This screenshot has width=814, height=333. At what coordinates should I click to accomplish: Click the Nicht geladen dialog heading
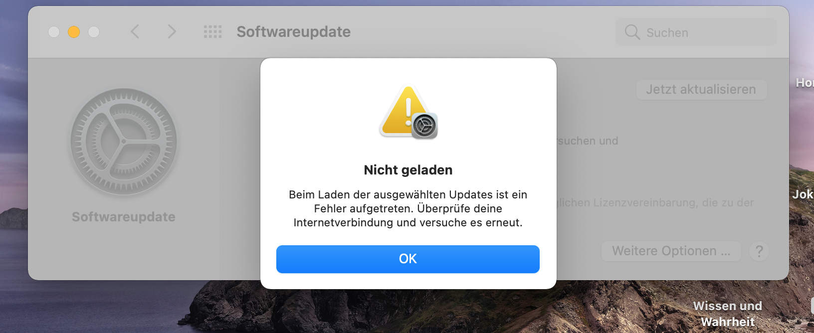pyautogui.click(x=408, y=170)
